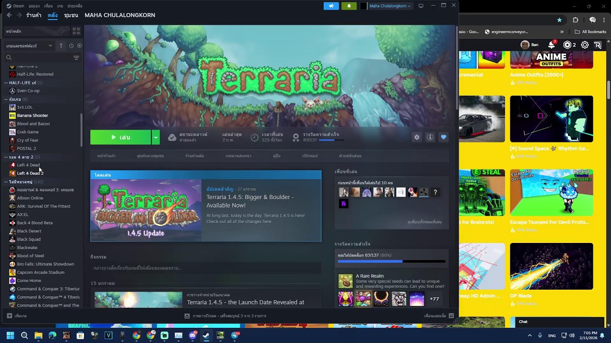
Task: Select Banana Shooter in library list
Action: point(32,115)
